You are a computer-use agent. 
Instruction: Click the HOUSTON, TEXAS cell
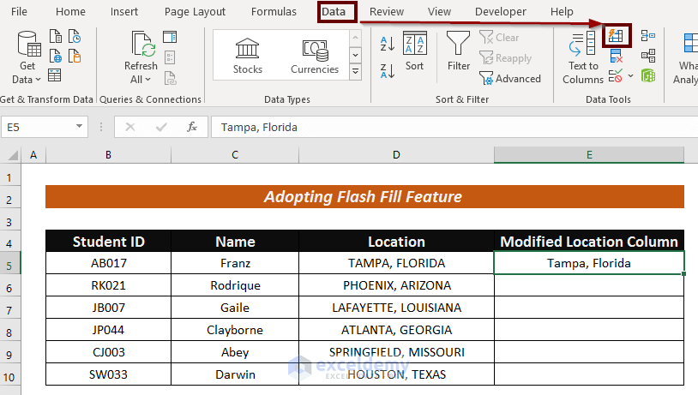coord(397,374)
